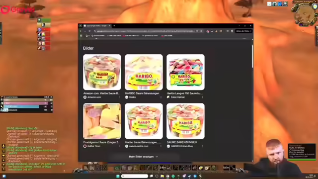Viewport: 318px width, 179px height.
Task: Go back in the Chrome browser
Action: (80, 31)
